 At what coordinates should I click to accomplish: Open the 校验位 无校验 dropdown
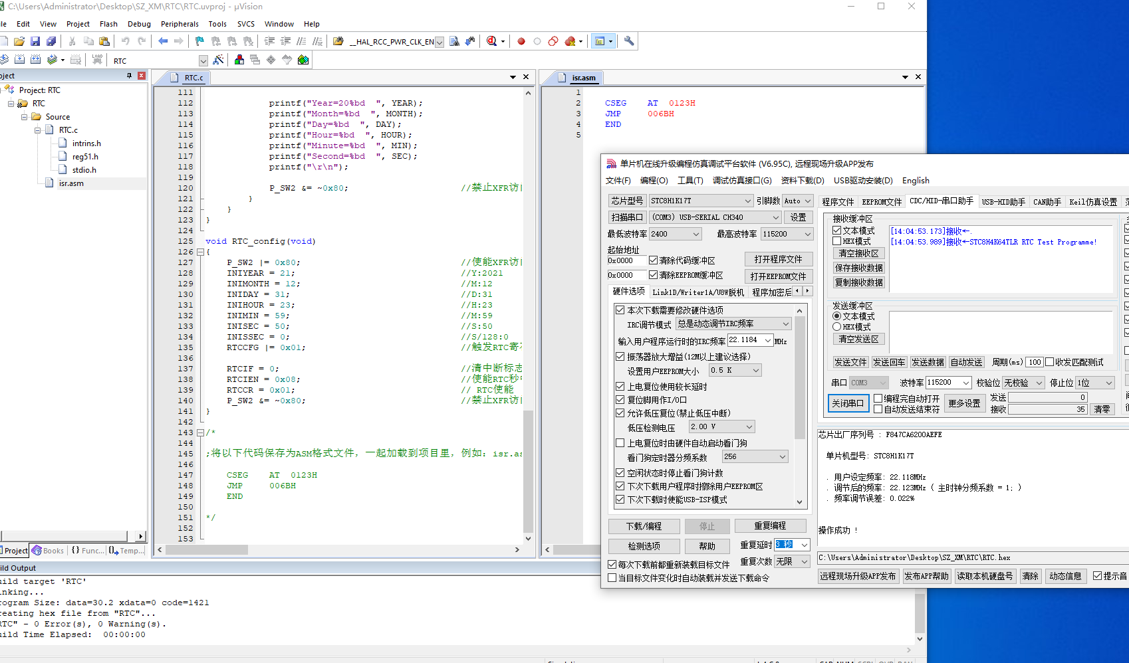1023,383
